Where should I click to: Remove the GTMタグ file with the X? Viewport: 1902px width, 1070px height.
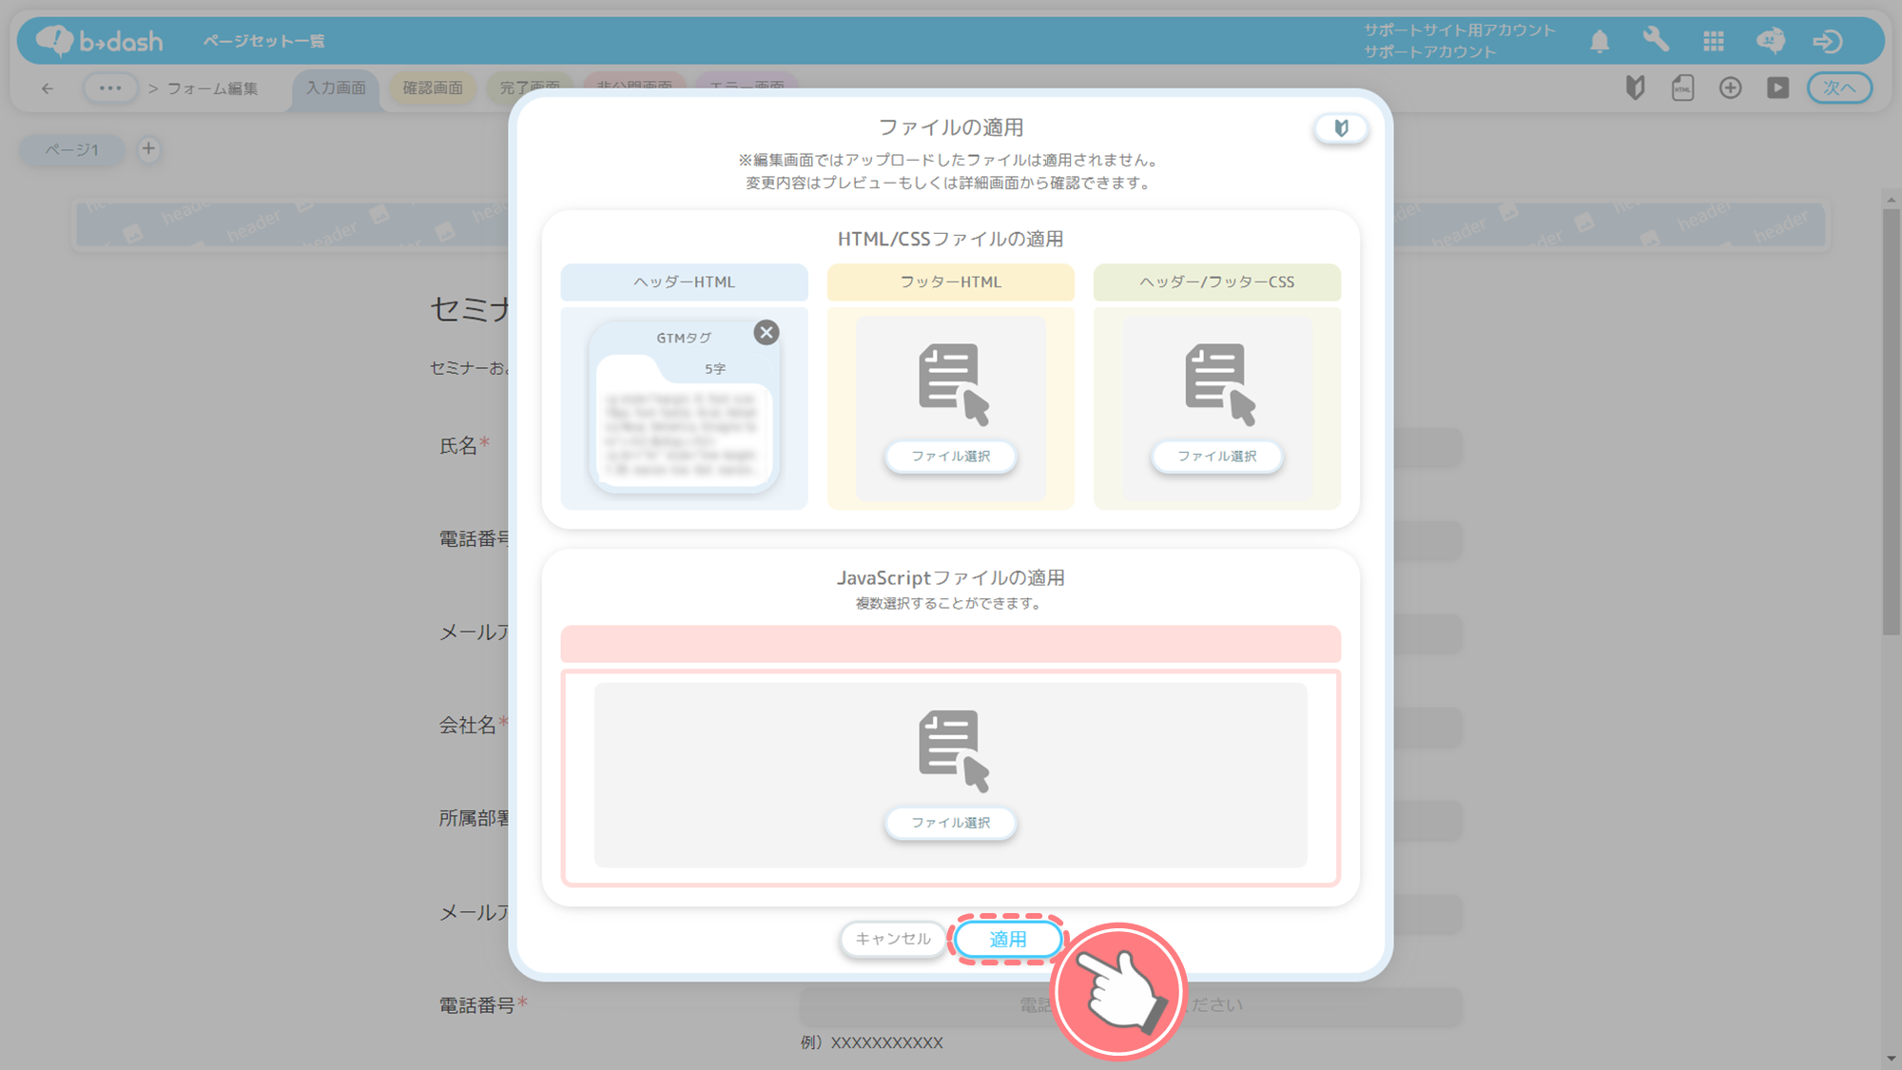tap(767, 332)
